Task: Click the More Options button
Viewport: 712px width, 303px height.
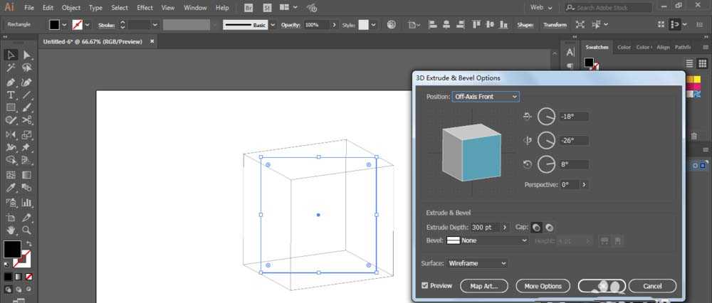Action: click(x=543, y=286)
